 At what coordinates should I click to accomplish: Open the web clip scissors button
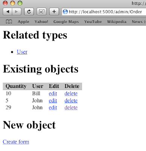41,12
